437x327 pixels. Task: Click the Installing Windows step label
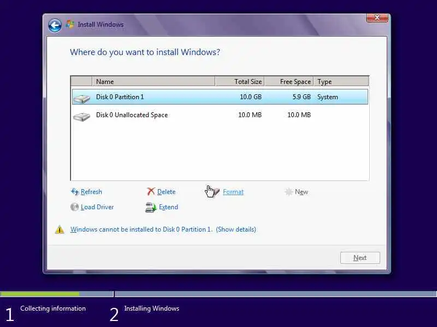tap(152, 308)
